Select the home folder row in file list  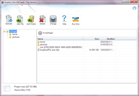coord(87,42)
